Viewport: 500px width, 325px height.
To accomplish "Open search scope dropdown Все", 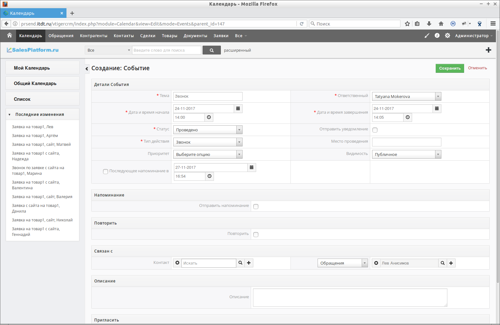I will click(x=108, y=50).
